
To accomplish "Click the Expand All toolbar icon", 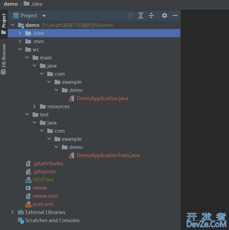I will point(141,15).
